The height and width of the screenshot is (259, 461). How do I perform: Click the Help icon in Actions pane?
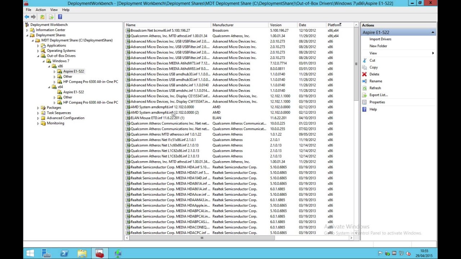coord(364,109)
